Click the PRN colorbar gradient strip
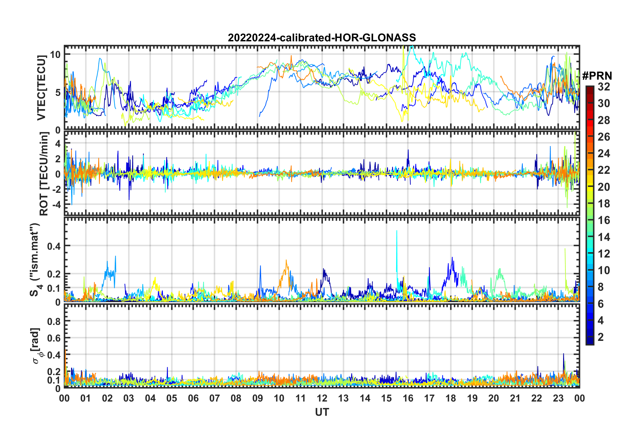Image resolution: width=644 pixels, height=431 pixels. coord(589,215)
